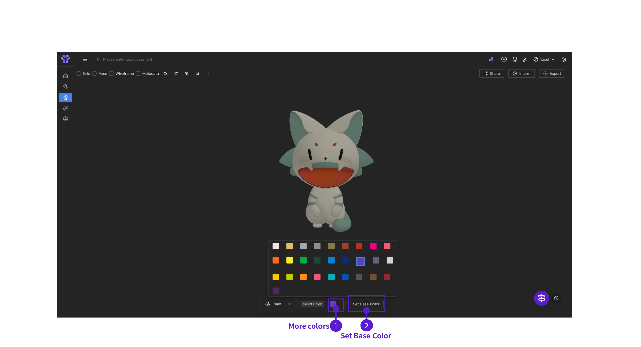
Task: Click the add-user icon in the top bar
Action: click(525, 59)
